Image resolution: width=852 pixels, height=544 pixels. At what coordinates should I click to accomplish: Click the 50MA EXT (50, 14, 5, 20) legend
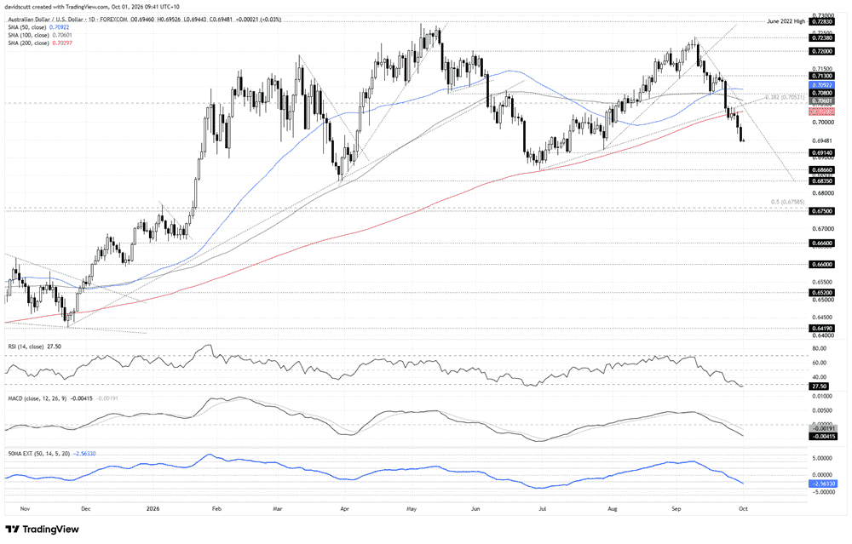tap(52, 453)
